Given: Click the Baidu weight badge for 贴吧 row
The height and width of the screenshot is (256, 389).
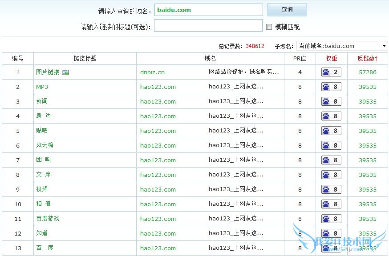Looking at the screenshot, I should 331,131.
